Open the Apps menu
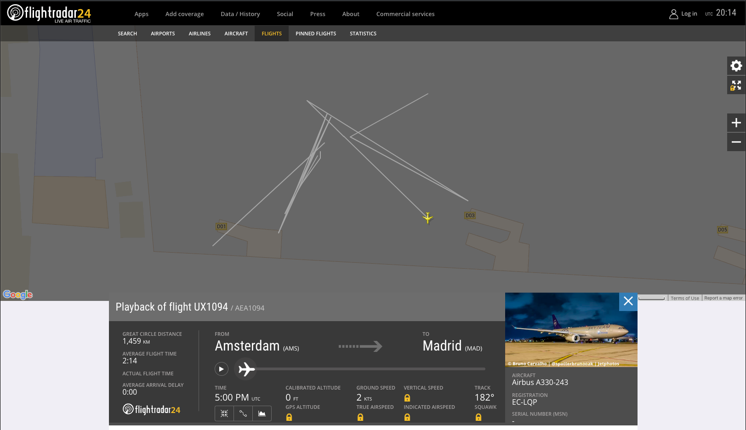The height and width of the screenshot is (430, 746). tap(142, 14)
